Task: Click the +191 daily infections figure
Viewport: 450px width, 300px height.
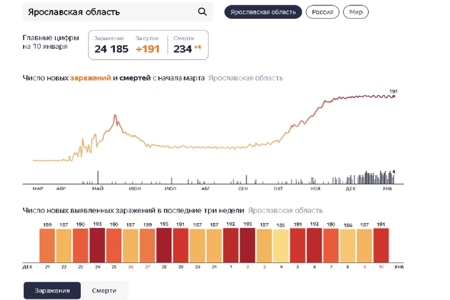Action: coord(147,49)
